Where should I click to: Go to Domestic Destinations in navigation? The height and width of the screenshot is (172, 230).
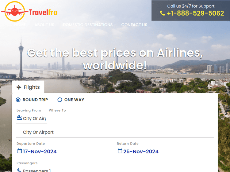point(88,25)
